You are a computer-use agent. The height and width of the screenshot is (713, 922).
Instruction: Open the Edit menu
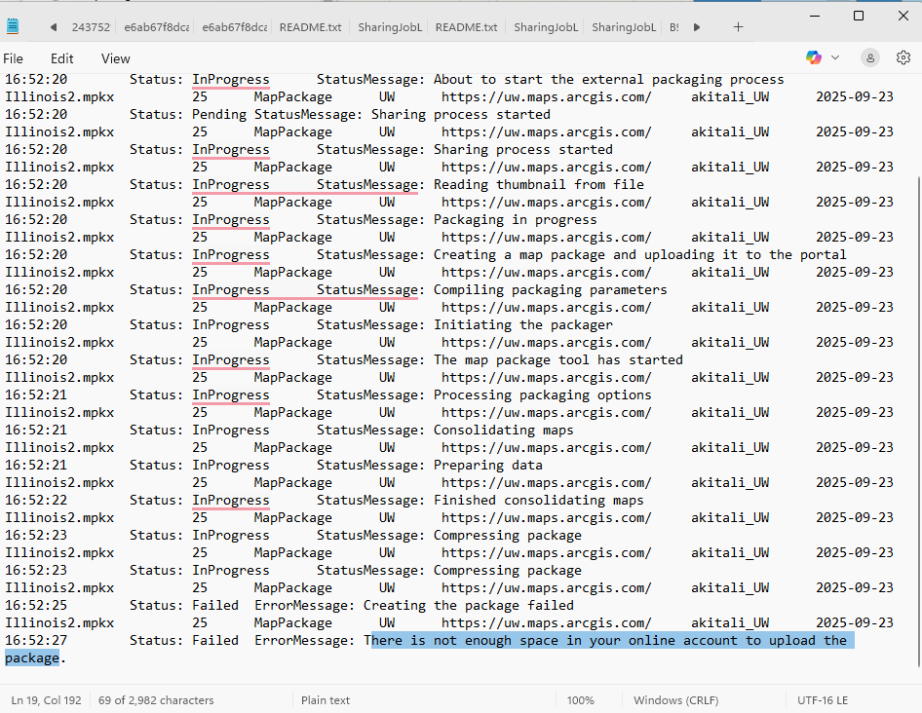pos(61,58)
